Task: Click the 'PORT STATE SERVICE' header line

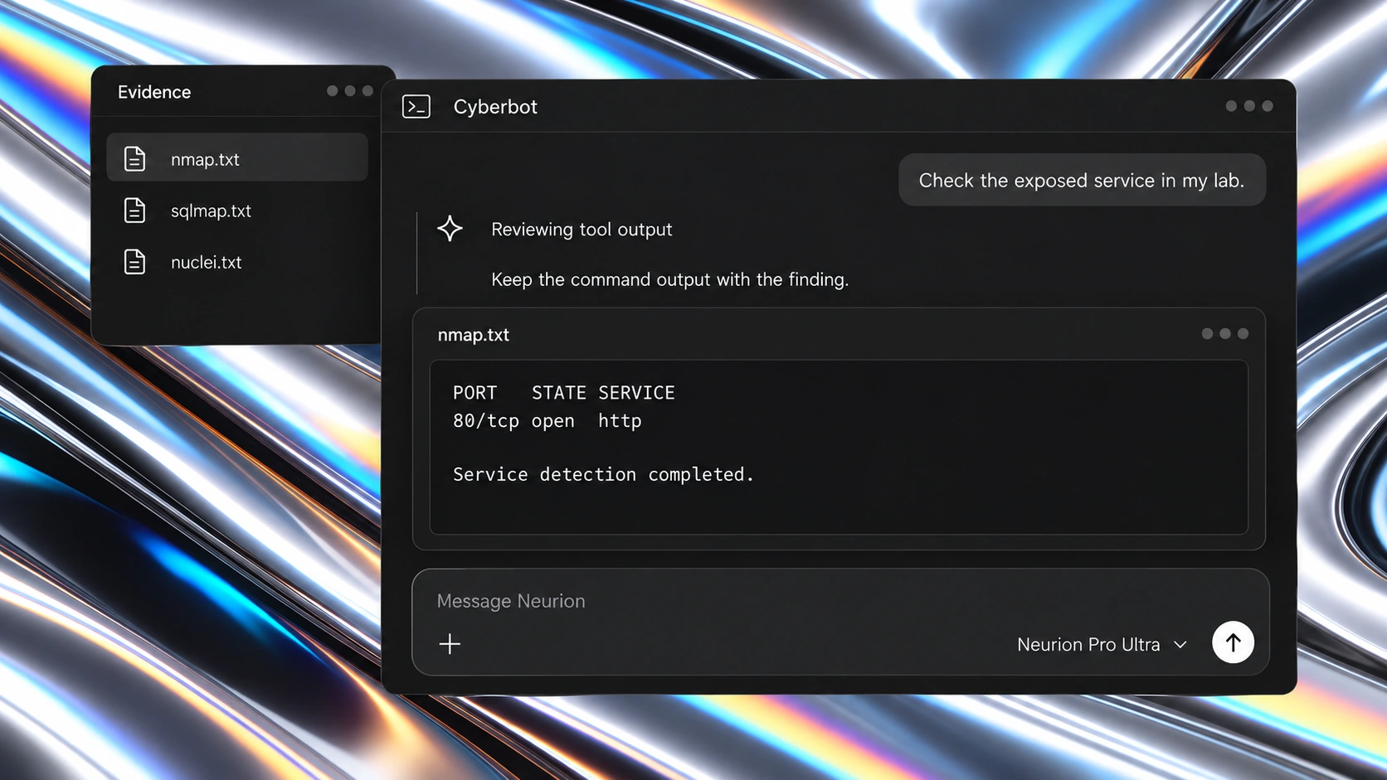Action: pyautogui.click(x=564, y=393)
